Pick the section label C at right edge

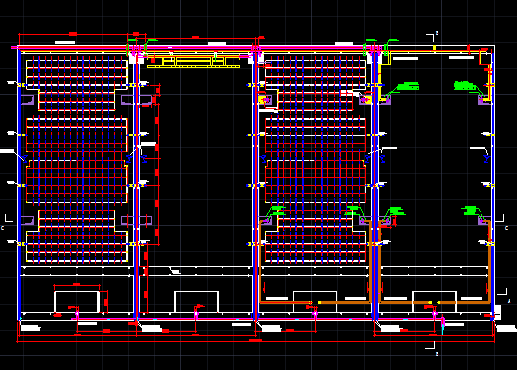(x=506, y=228)
